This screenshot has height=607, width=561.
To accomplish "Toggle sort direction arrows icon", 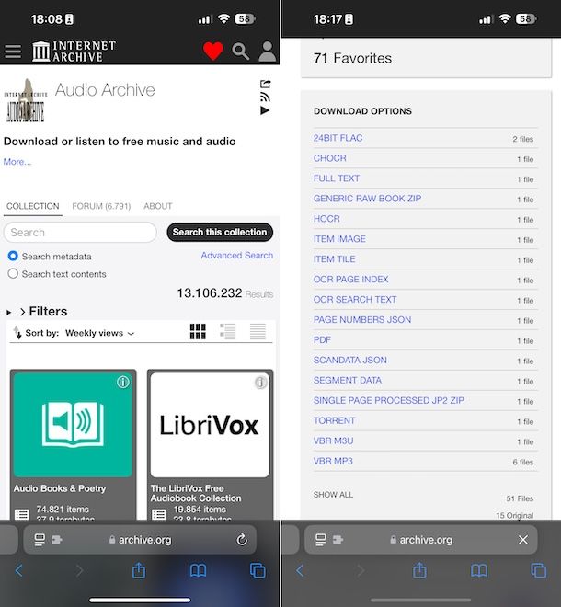I will click(17, 333).
